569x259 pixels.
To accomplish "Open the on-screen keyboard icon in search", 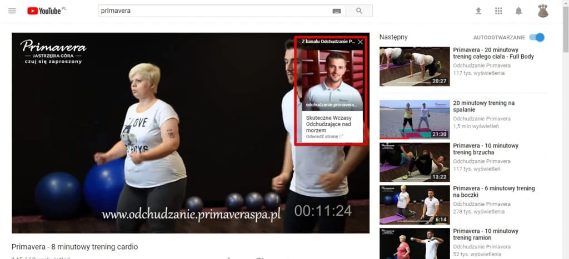I will point(336,11).
